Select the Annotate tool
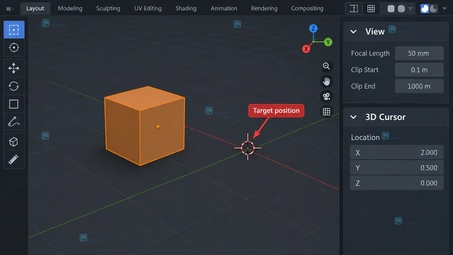This screenshot has width=453, height=255. point(14,122)
